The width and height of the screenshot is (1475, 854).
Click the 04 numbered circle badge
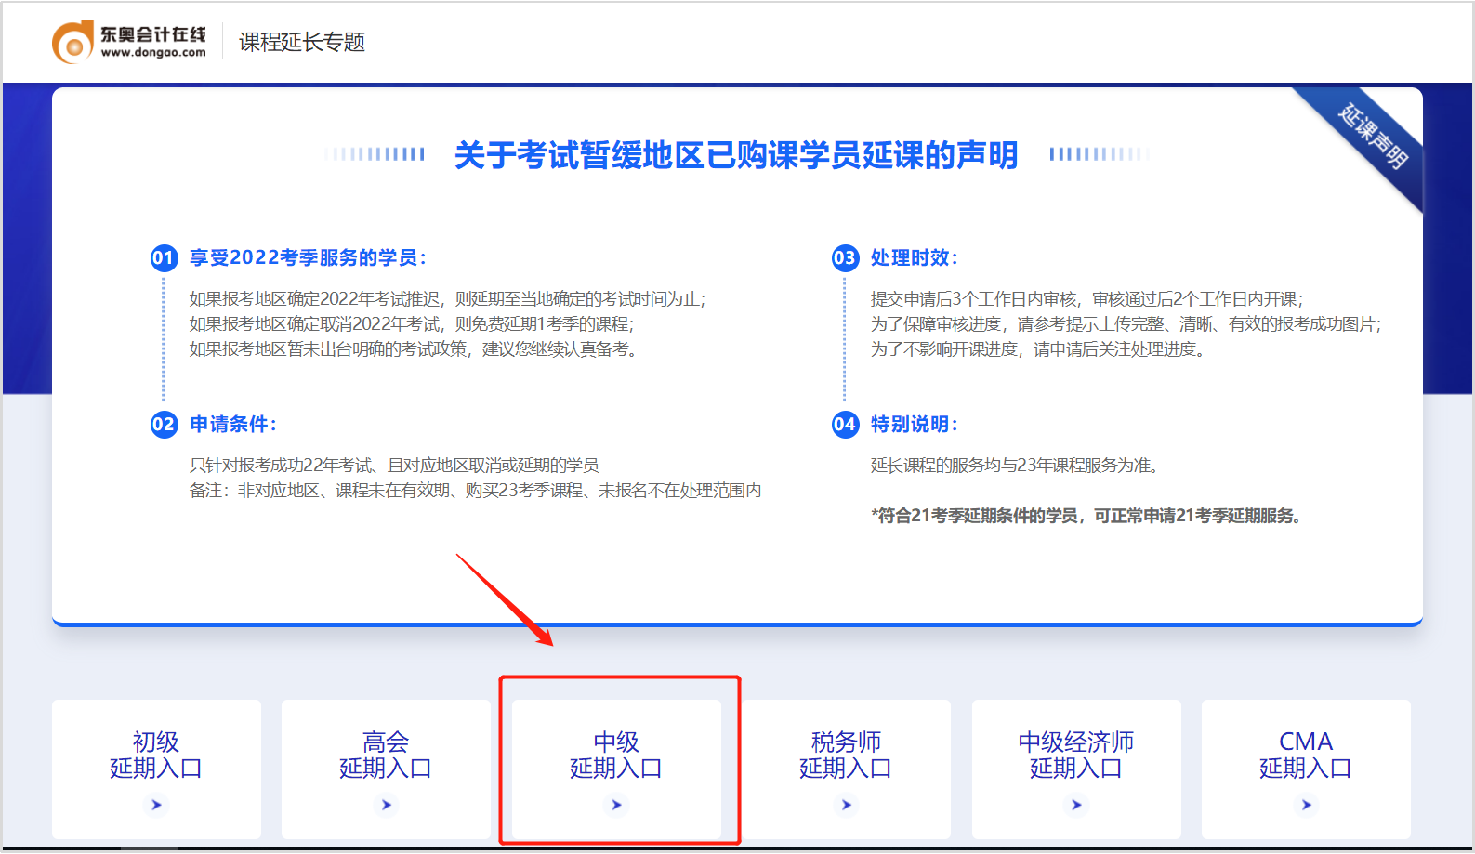[845, 425]
